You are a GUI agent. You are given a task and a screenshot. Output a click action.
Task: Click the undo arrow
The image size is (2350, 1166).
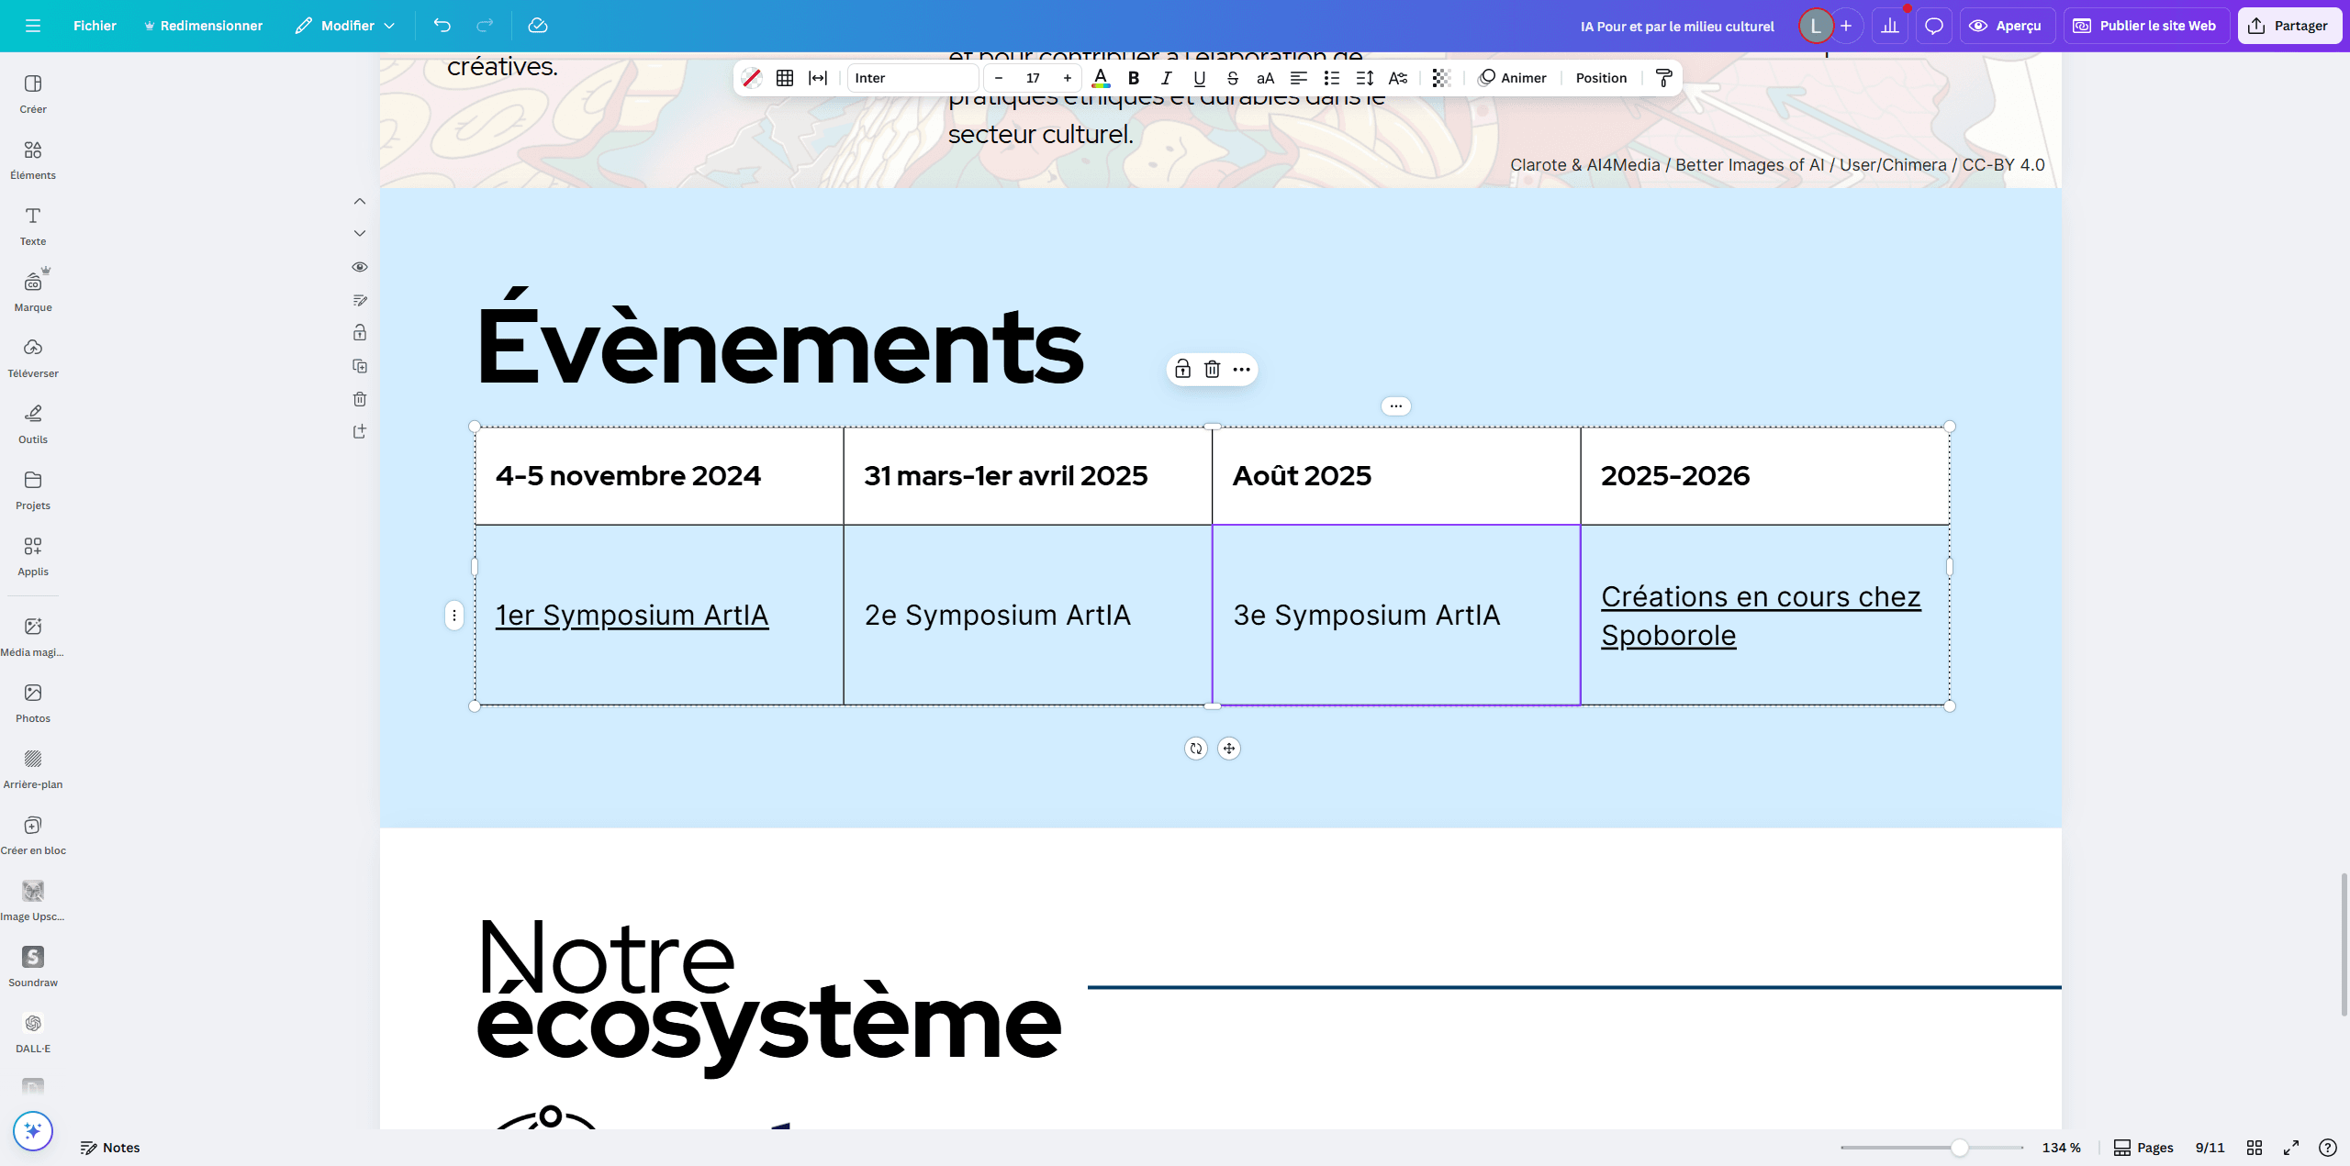click(442, 26)
